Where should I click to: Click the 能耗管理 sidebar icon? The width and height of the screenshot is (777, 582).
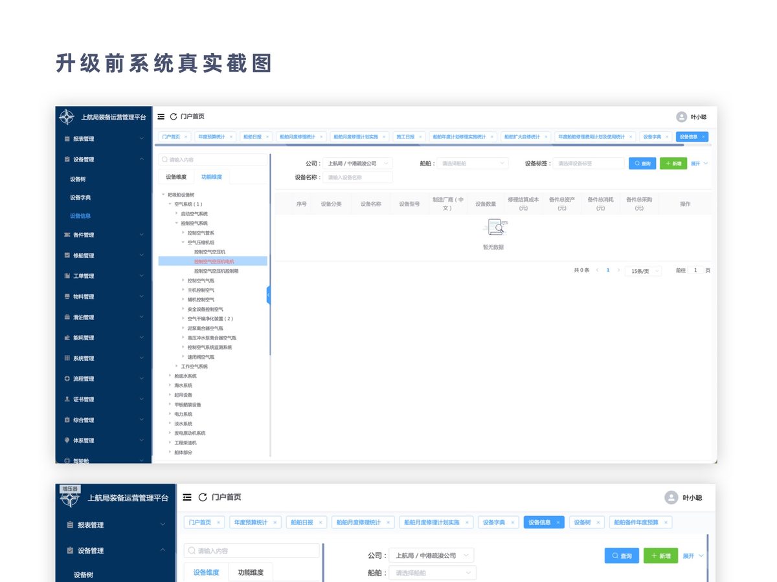tap(67, 338)
